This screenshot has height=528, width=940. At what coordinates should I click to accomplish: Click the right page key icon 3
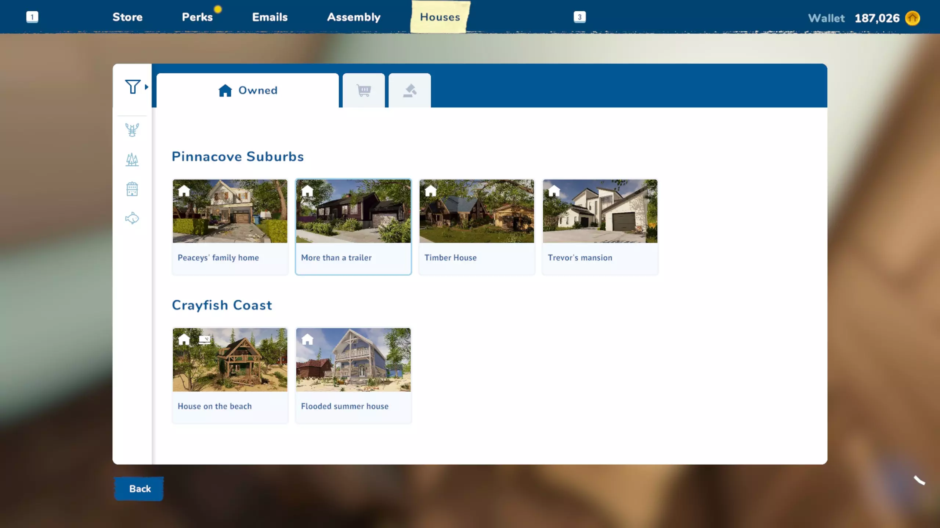[x=579, y=17]
